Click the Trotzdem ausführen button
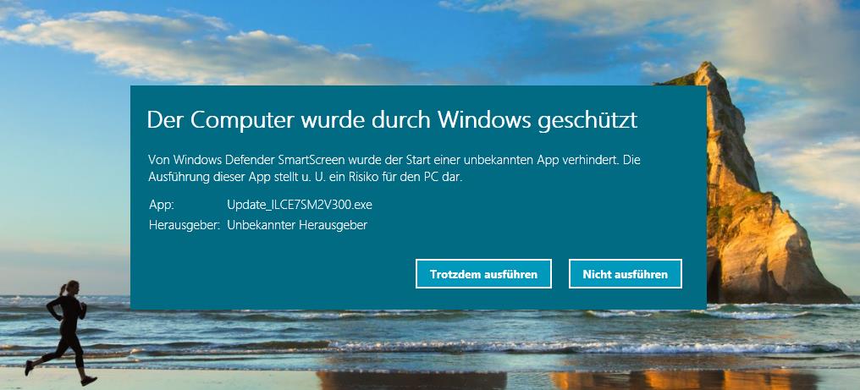 click(x=483, y=274)
